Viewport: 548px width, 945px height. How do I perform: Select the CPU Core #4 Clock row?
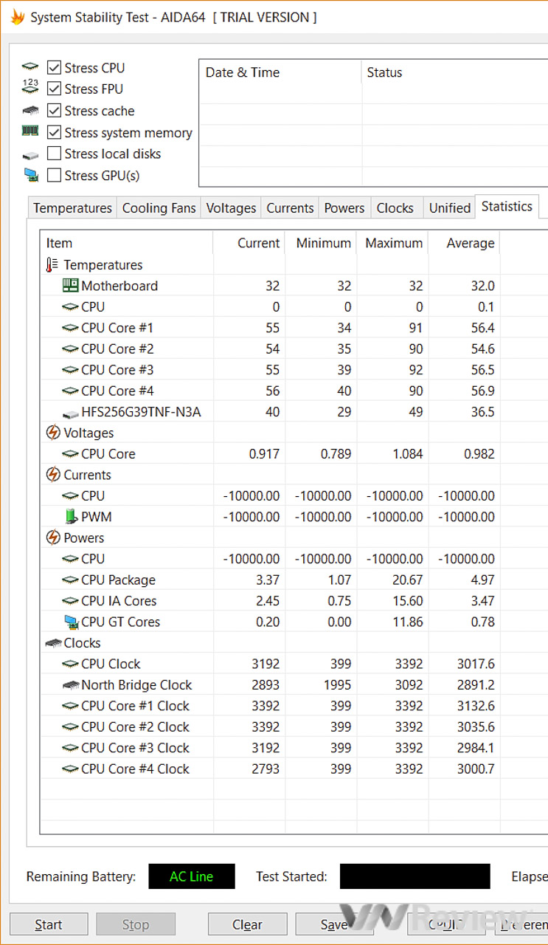coord(294,769)
